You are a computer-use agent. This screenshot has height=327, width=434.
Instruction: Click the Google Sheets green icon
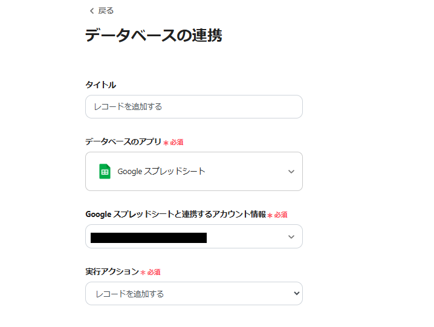tap(105, 171)
